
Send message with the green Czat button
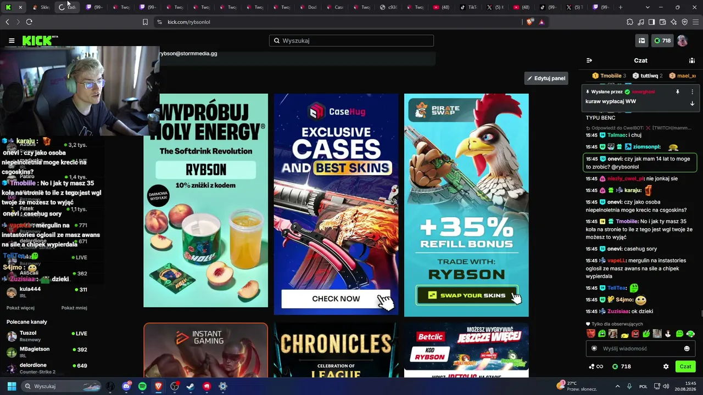pos(685,366)
